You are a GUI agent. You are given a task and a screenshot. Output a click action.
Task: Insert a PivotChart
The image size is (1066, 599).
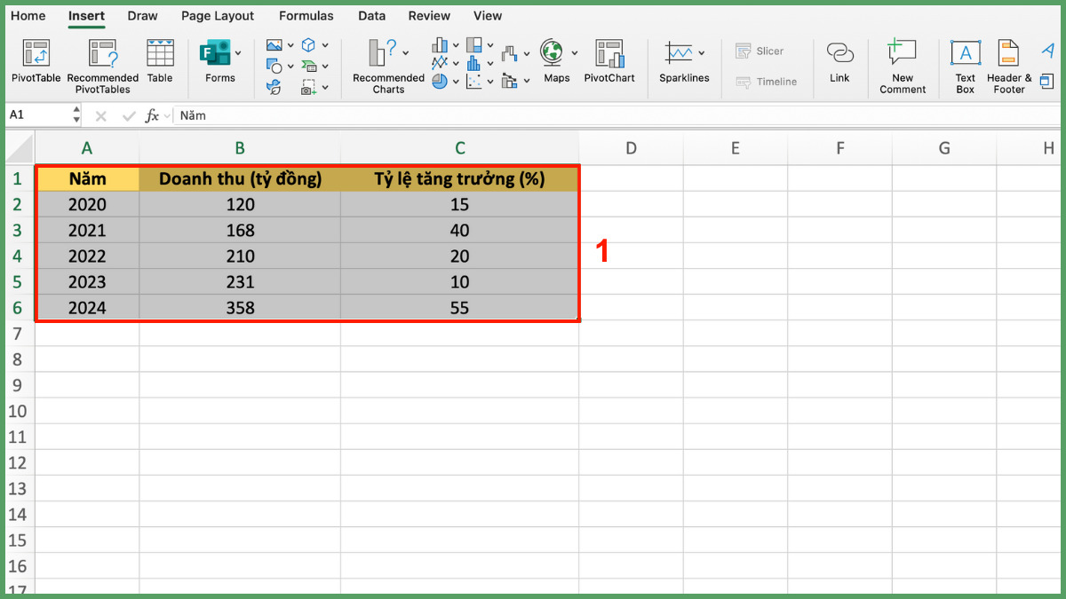pyautogui.click(x=609, y=61)
